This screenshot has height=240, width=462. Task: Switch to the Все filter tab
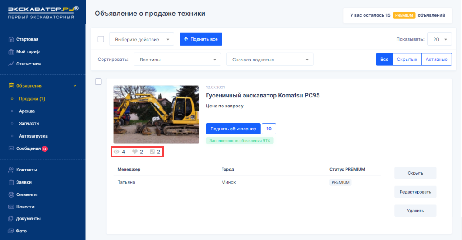384,59
